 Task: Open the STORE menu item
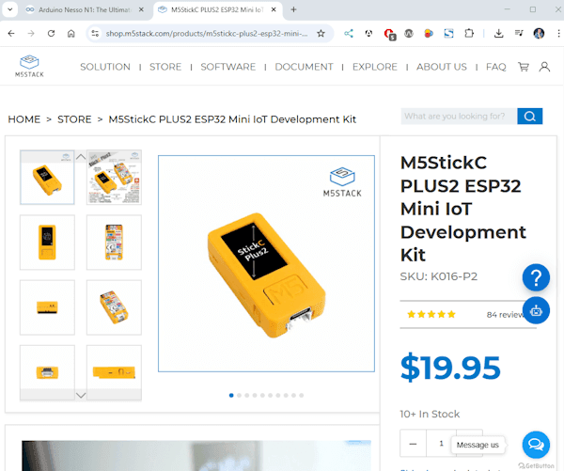pos(165,67)
